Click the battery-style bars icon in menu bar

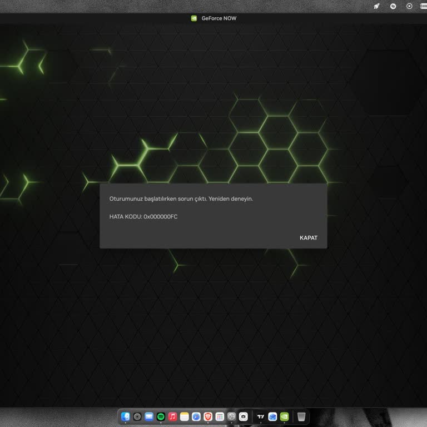(x=424, y=6)
